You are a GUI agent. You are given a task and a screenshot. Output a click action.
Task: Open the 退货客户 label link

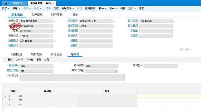73,21
